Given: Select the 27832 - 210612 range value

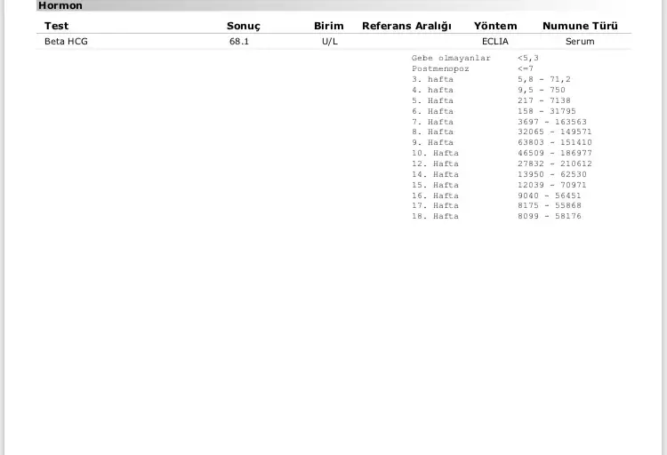Looking at the screenshot, I should [554, 164].
